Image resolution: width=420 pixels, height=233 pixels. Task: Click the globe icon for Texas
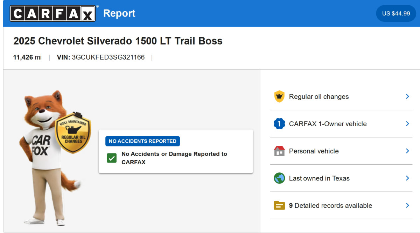pos(279,178)
